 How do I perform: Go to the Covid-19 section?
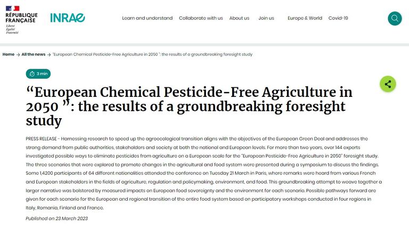tap(338, 18)
